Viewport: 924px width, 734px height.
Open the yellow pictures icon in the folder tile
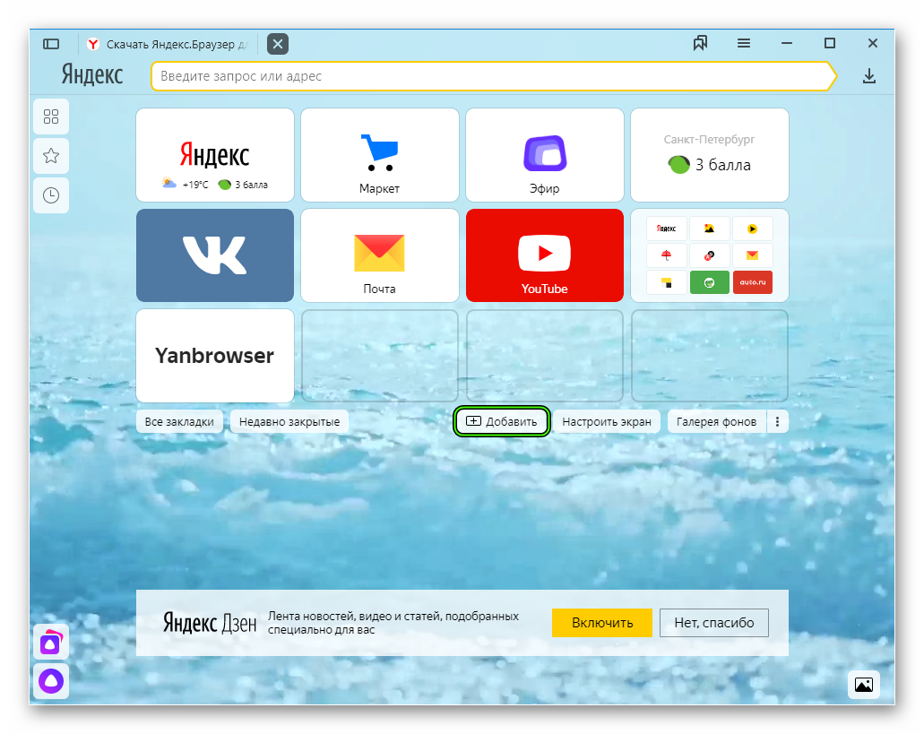(x=710, y=229)
